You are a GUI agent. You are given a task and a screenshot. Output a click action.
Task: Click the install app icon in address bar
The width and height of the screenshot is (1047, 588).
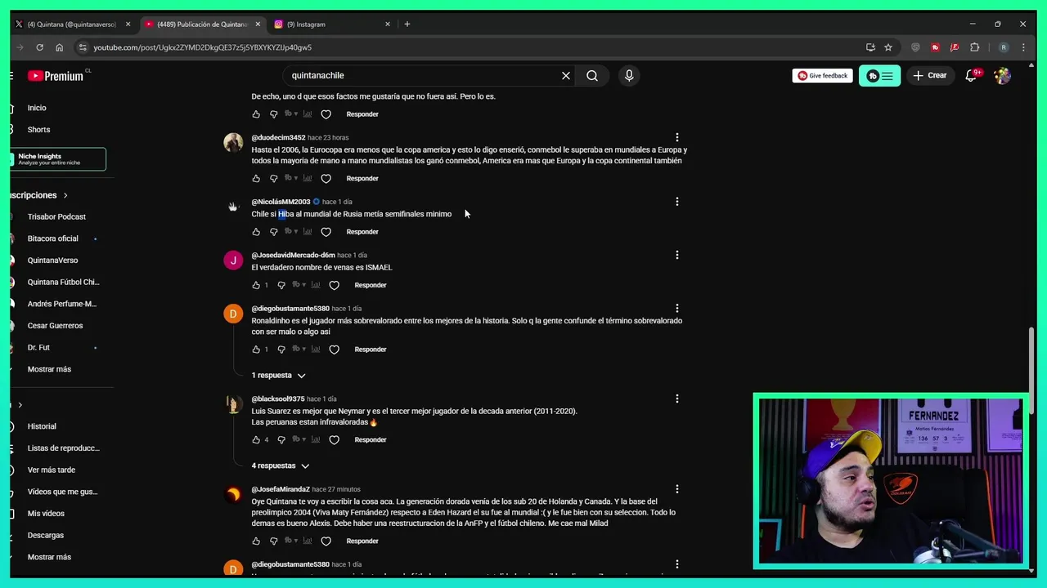pos(870,47)
